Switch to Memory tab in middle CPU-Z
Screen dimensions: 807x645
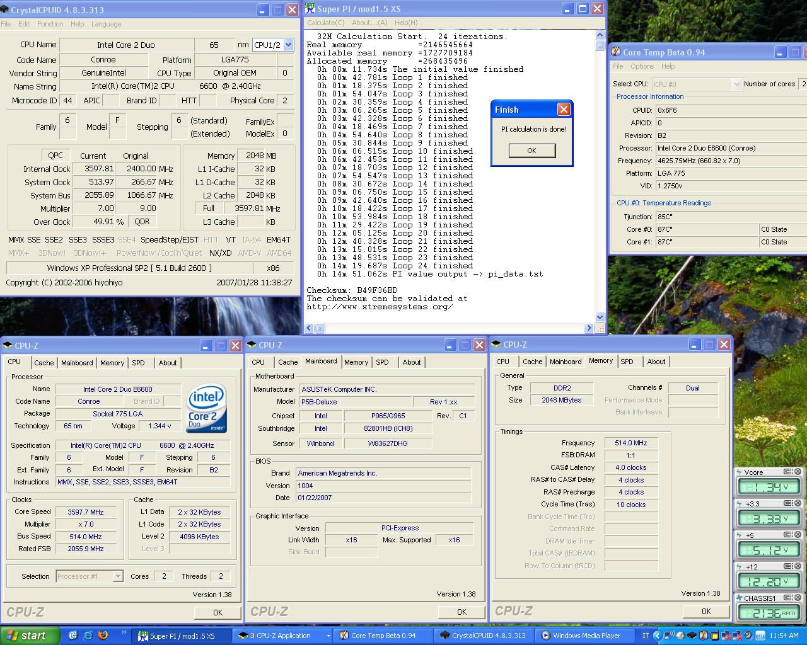pyautogui.click(x=356, y=362)
